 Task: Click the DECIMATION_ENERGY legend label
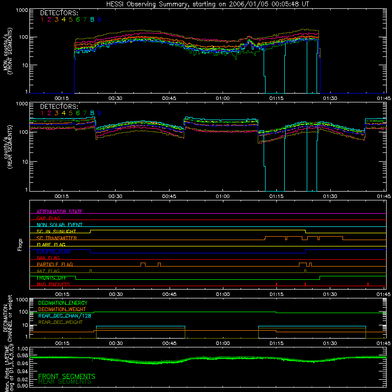coord(63,303)
